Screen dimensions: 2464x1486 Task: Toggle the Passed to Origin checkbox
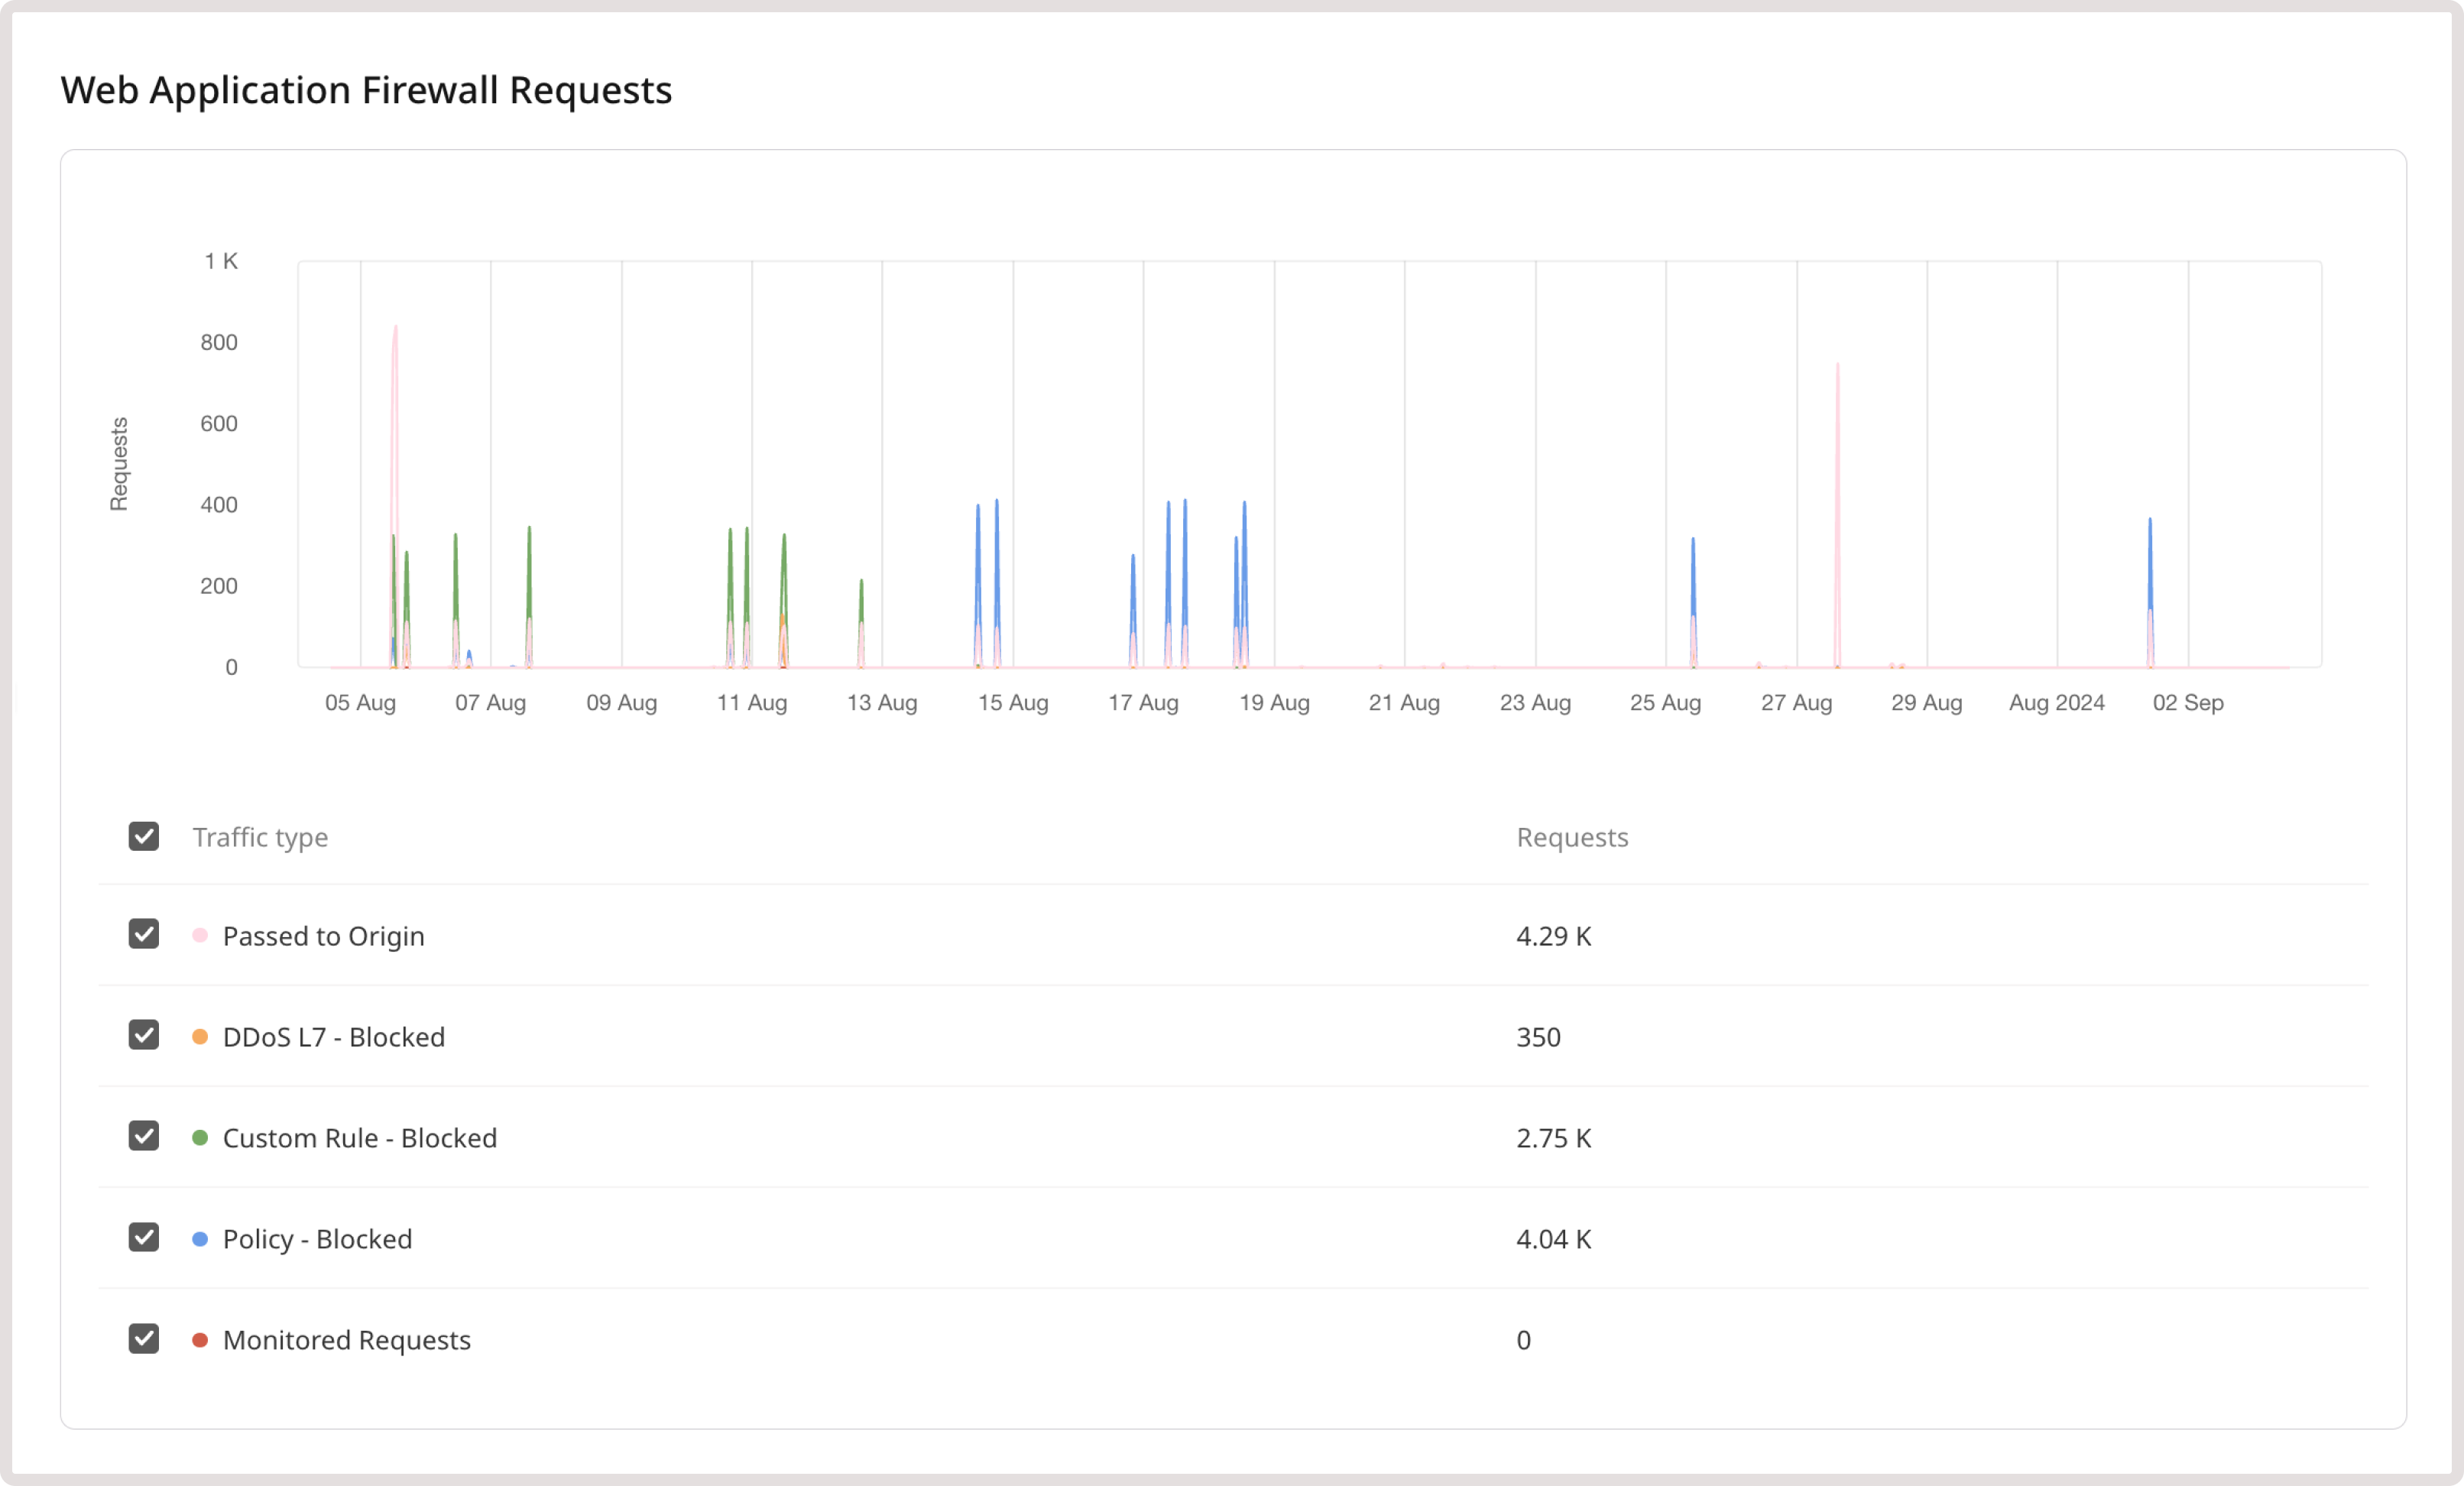click(144, 934)
